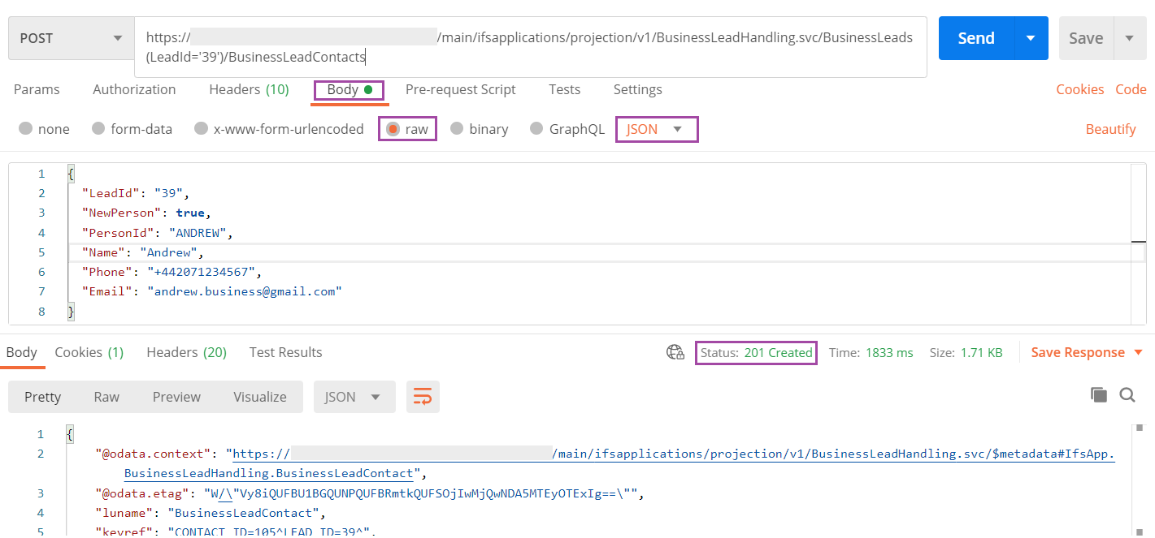Open the Tests tab

[x=564, y=89]
